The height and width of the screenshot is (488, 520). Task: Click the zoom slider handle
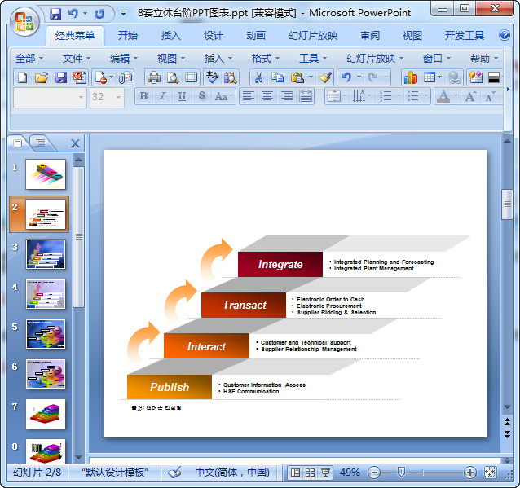pyautogui.click(x=401, y=473)
